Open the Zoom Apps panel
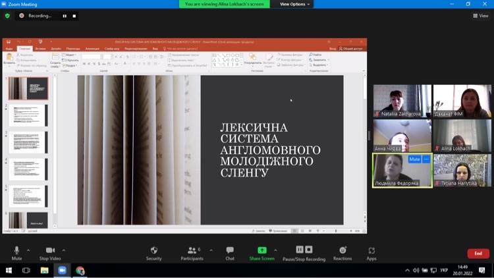 [371, 253]
